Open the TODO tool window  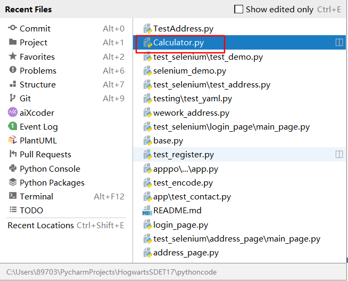(x=66, y=210)
